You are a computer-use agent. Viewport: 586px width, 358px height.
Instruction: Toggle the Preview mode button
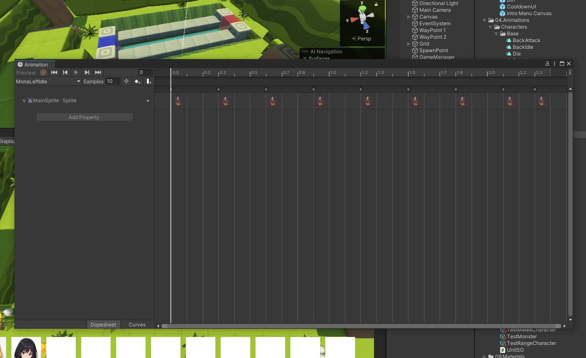[x=26, y=73]
